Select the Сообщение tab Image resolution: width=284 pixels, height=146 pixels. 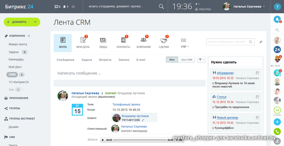(x=65, y=60)
